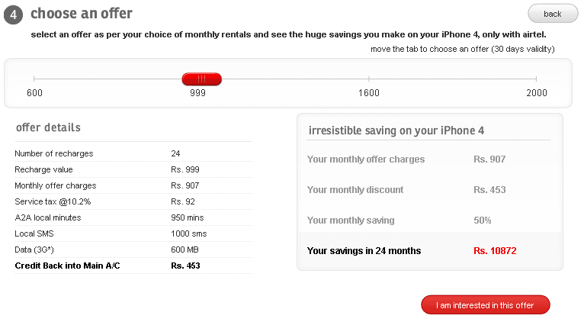
Task: Click the 'Rs. 10872' savings amount
Action: click(495, 251)
